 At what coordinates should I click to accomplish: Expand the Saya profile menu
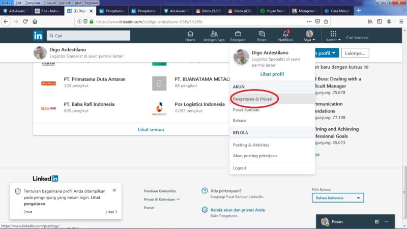pyautogui.click(x=309, y=36)
